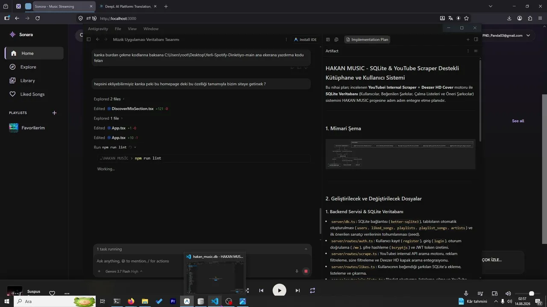The width and height of the screenshot is (547, 307).
Task: Open the Windows Start menu
Action: 7,301
